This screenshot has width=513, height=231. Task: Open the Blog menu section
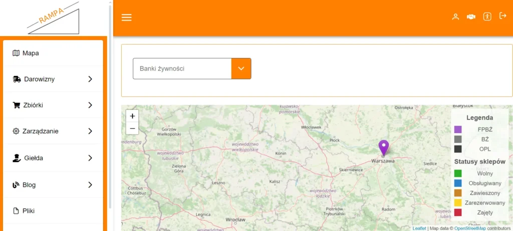[53, 184]
